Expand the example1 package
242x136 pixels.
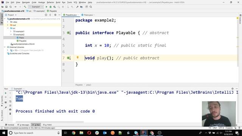11,31
